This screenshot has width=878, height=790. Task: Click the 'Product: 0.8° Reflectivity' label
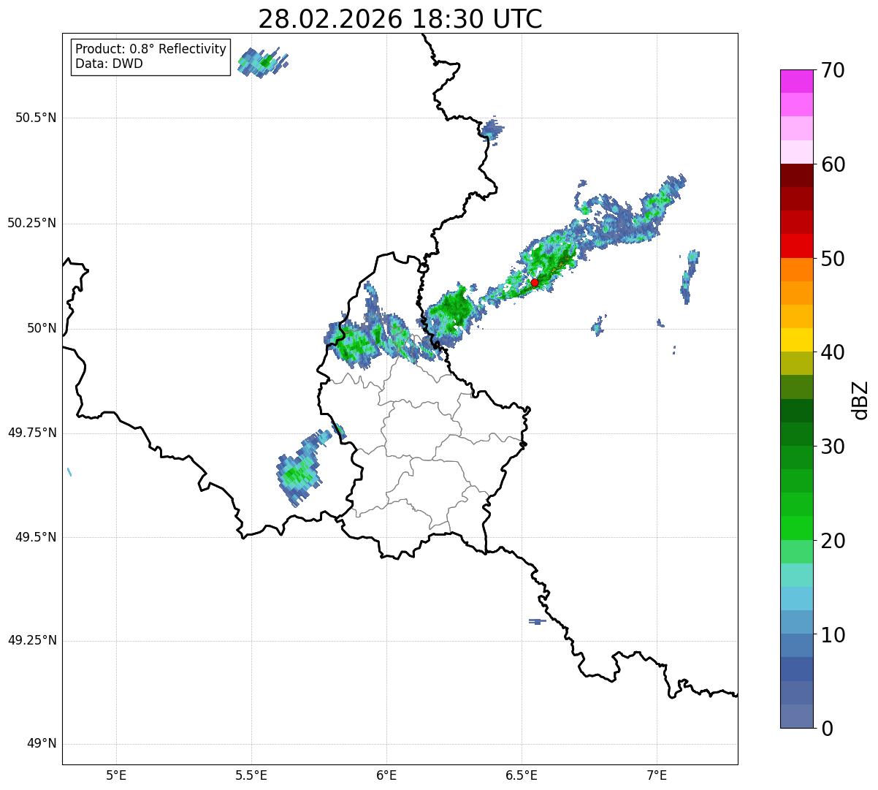pos(151,49)
